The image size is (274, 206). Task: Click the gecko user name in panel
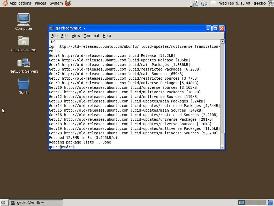coord(260,3)
